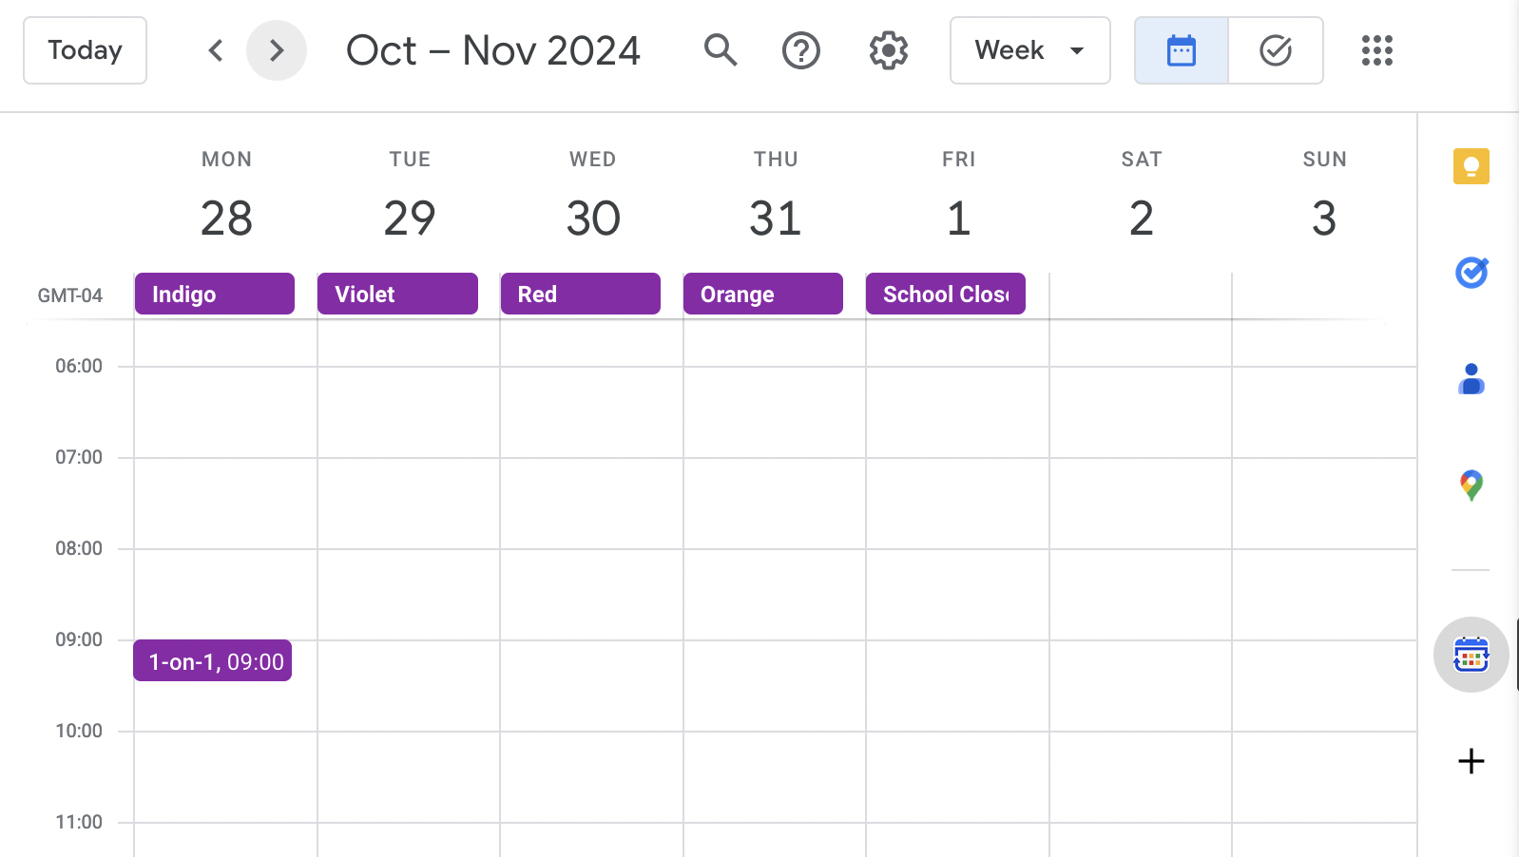The image size is (1519, 857).
Task: Open the Support help icon
Action: (x=801, y=50)
